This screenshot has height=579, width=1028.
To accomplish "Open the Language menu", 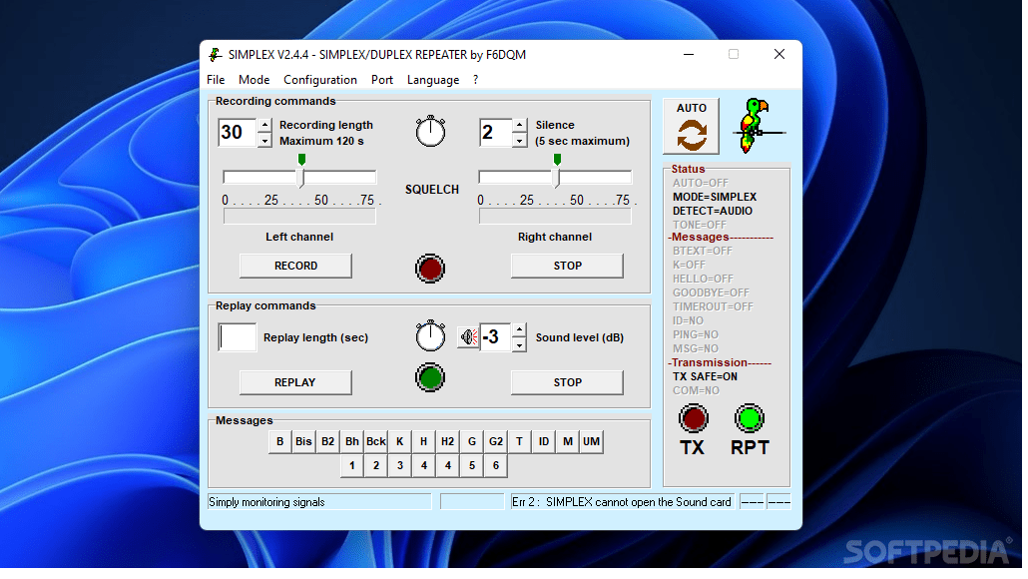I will click(433, 79).
